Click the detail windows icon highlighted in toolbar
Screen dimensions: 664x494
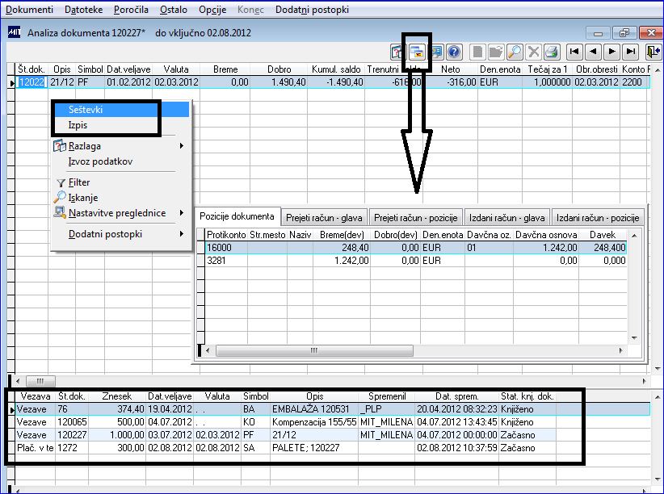click(x=417, y=52)
